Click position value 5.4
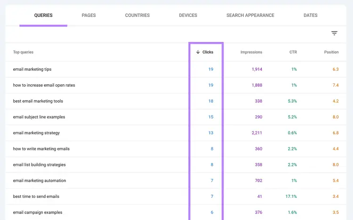 [336, 180]
